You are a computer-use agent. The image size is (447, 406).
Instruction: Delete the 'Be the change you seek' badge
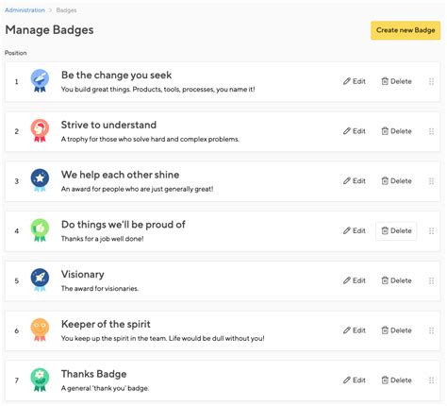pos(396,81)
